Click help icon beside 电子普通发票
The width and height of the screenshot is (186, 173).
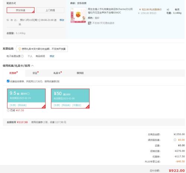[x=22, y=56]
